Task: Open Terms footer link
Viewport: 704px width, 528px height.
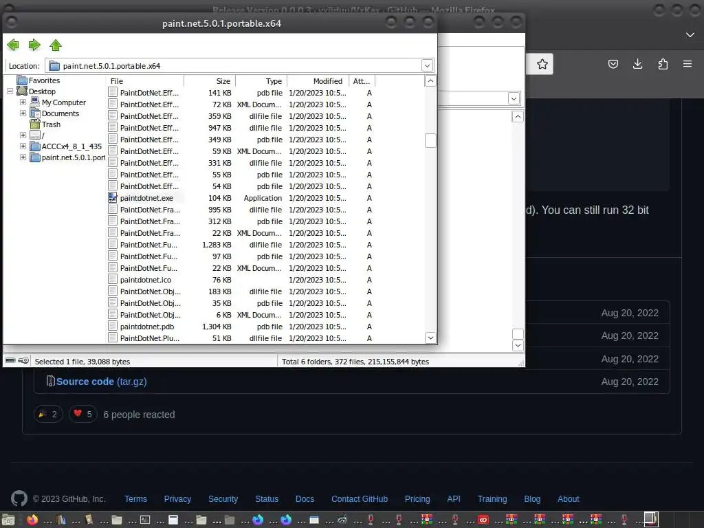Action: [x=135, y=499]
